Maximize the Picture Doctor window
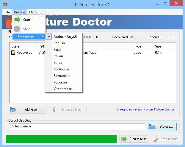 (x=166, y=4)
